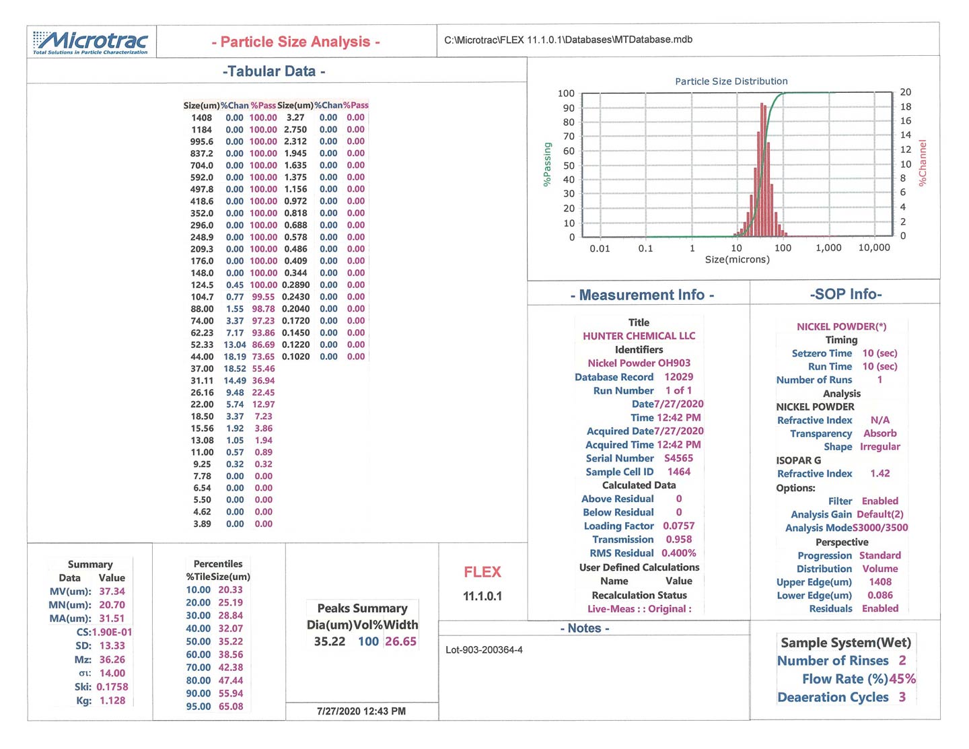
Task: Click the %Passing axis label
Action: (547, 164)
